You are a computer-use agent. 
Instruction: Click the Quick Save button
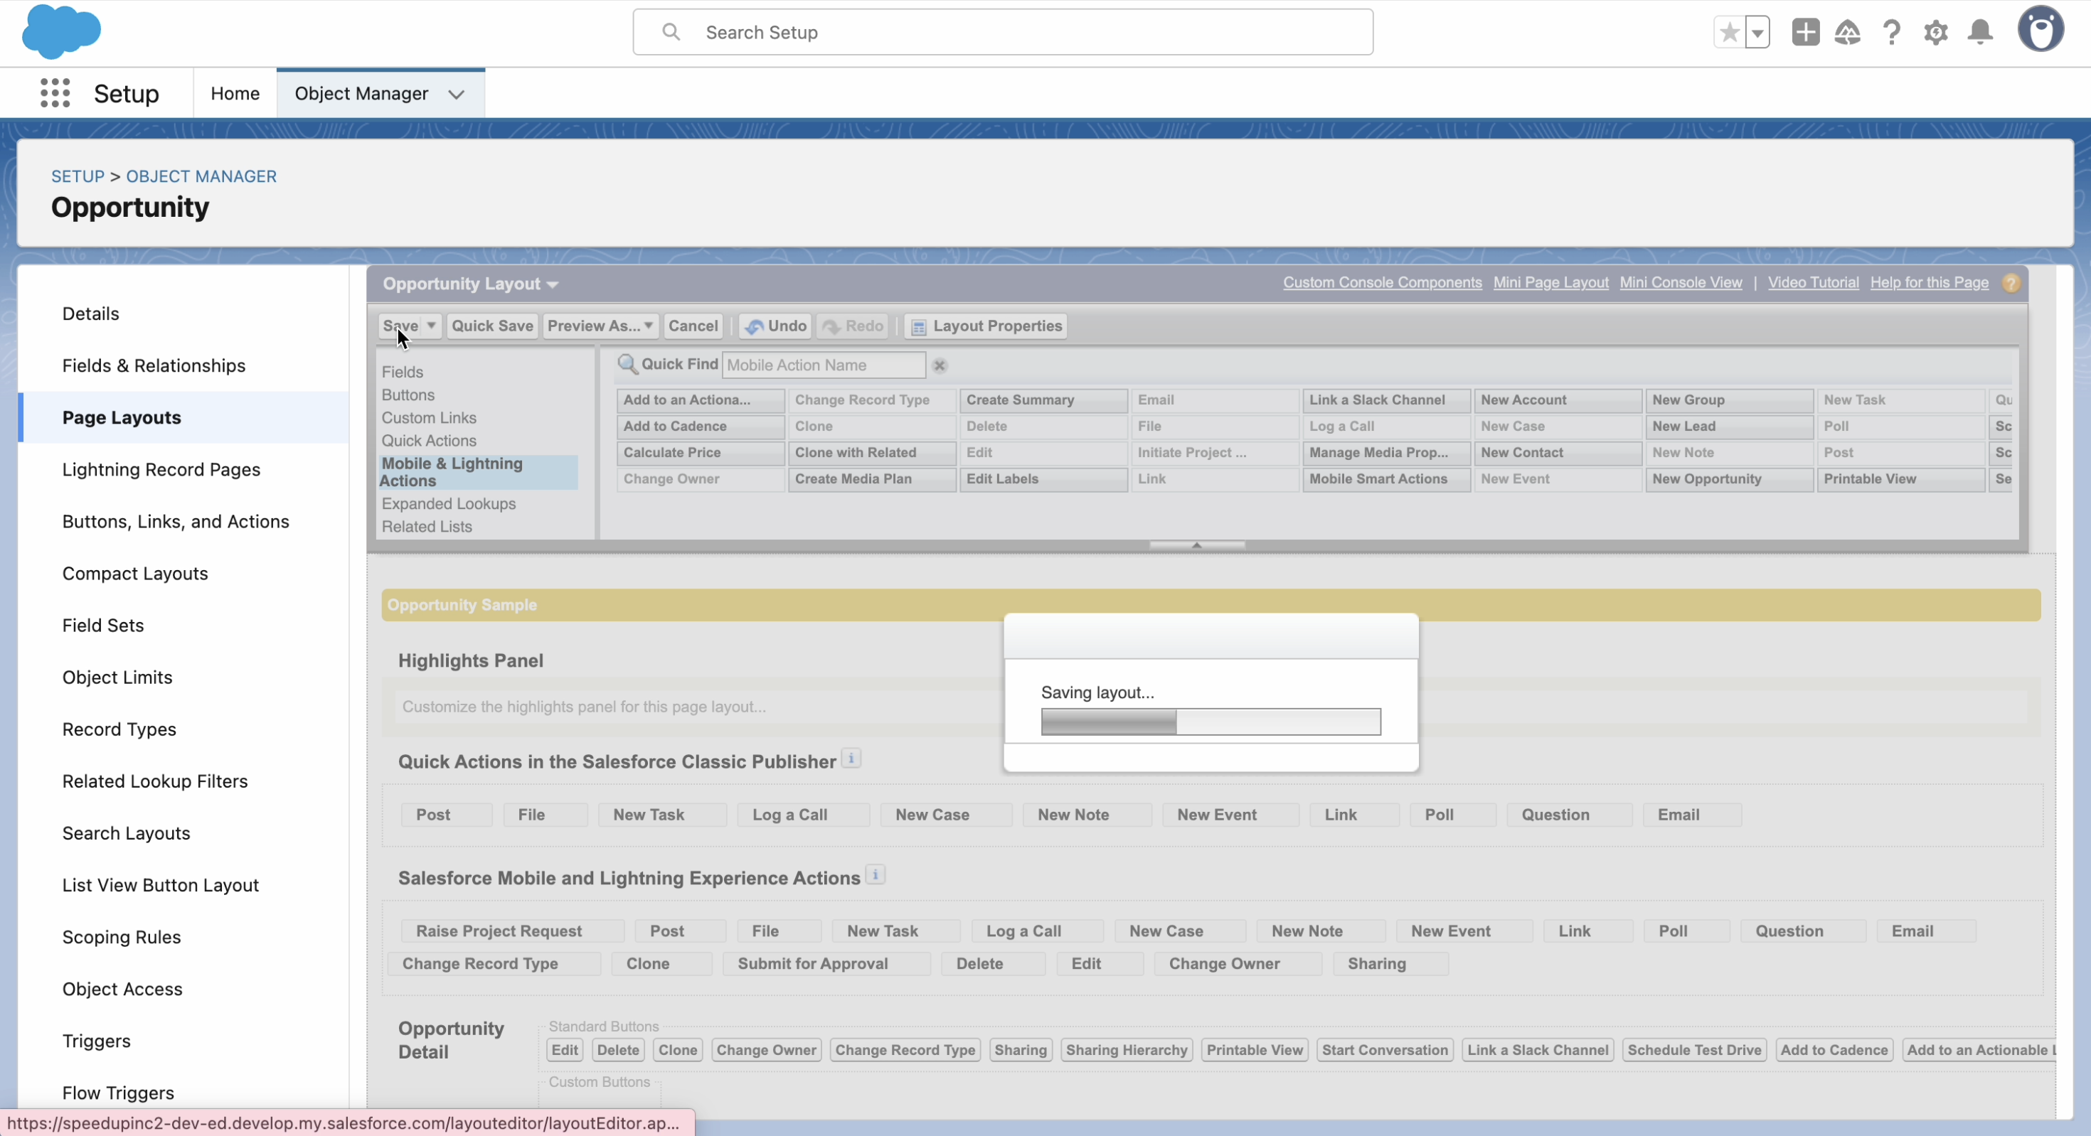click(492, 326)
